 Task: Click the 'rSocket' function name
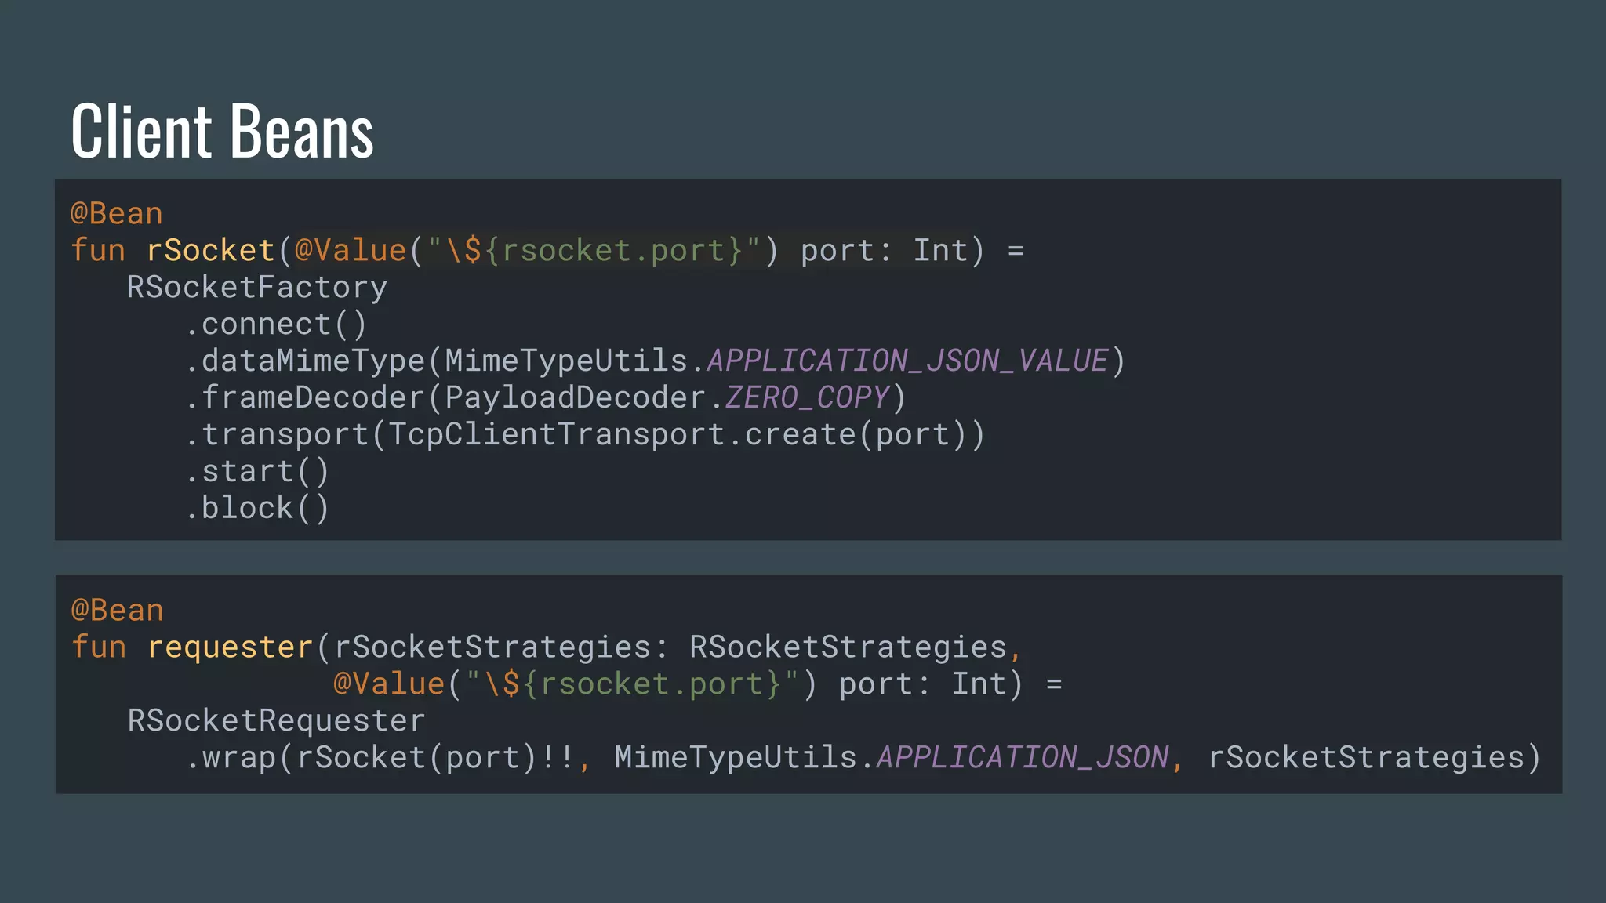tap(210, 250)
